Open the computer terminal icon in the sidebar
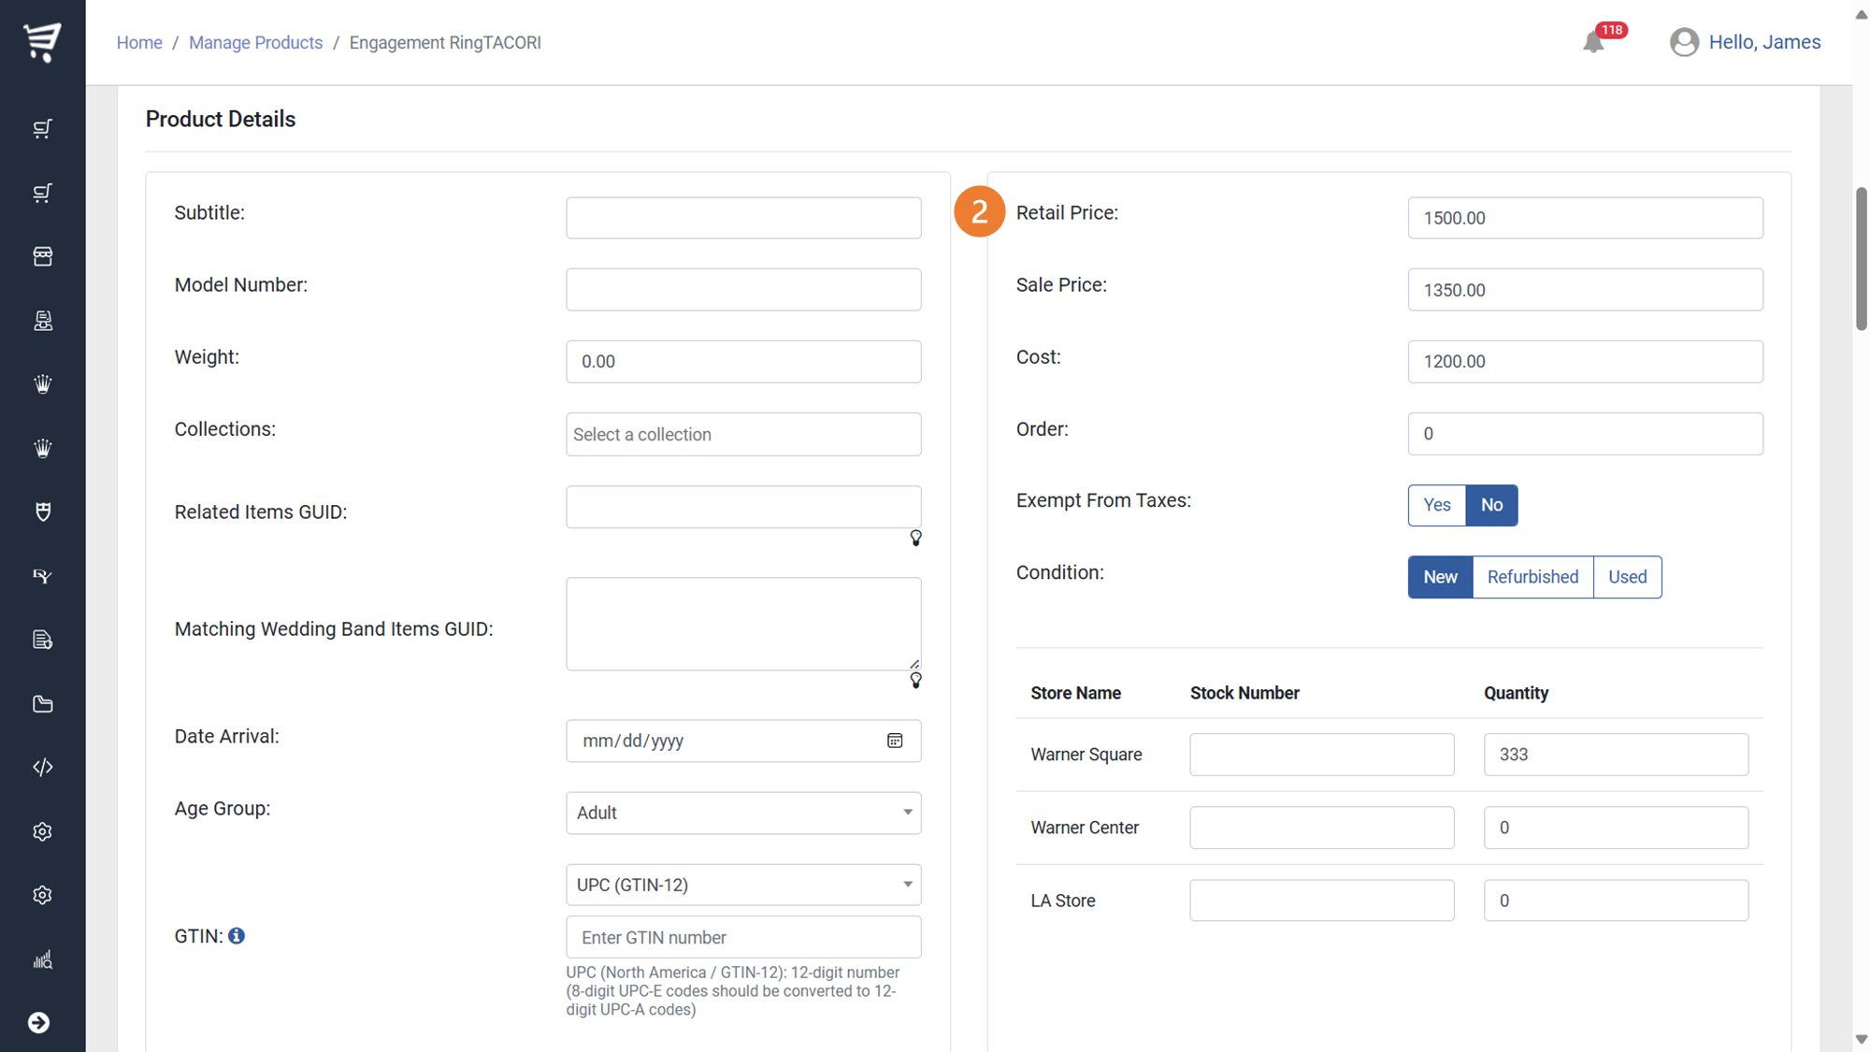The width and height of the screenshot is (1870, 1052). coord(42,320)
